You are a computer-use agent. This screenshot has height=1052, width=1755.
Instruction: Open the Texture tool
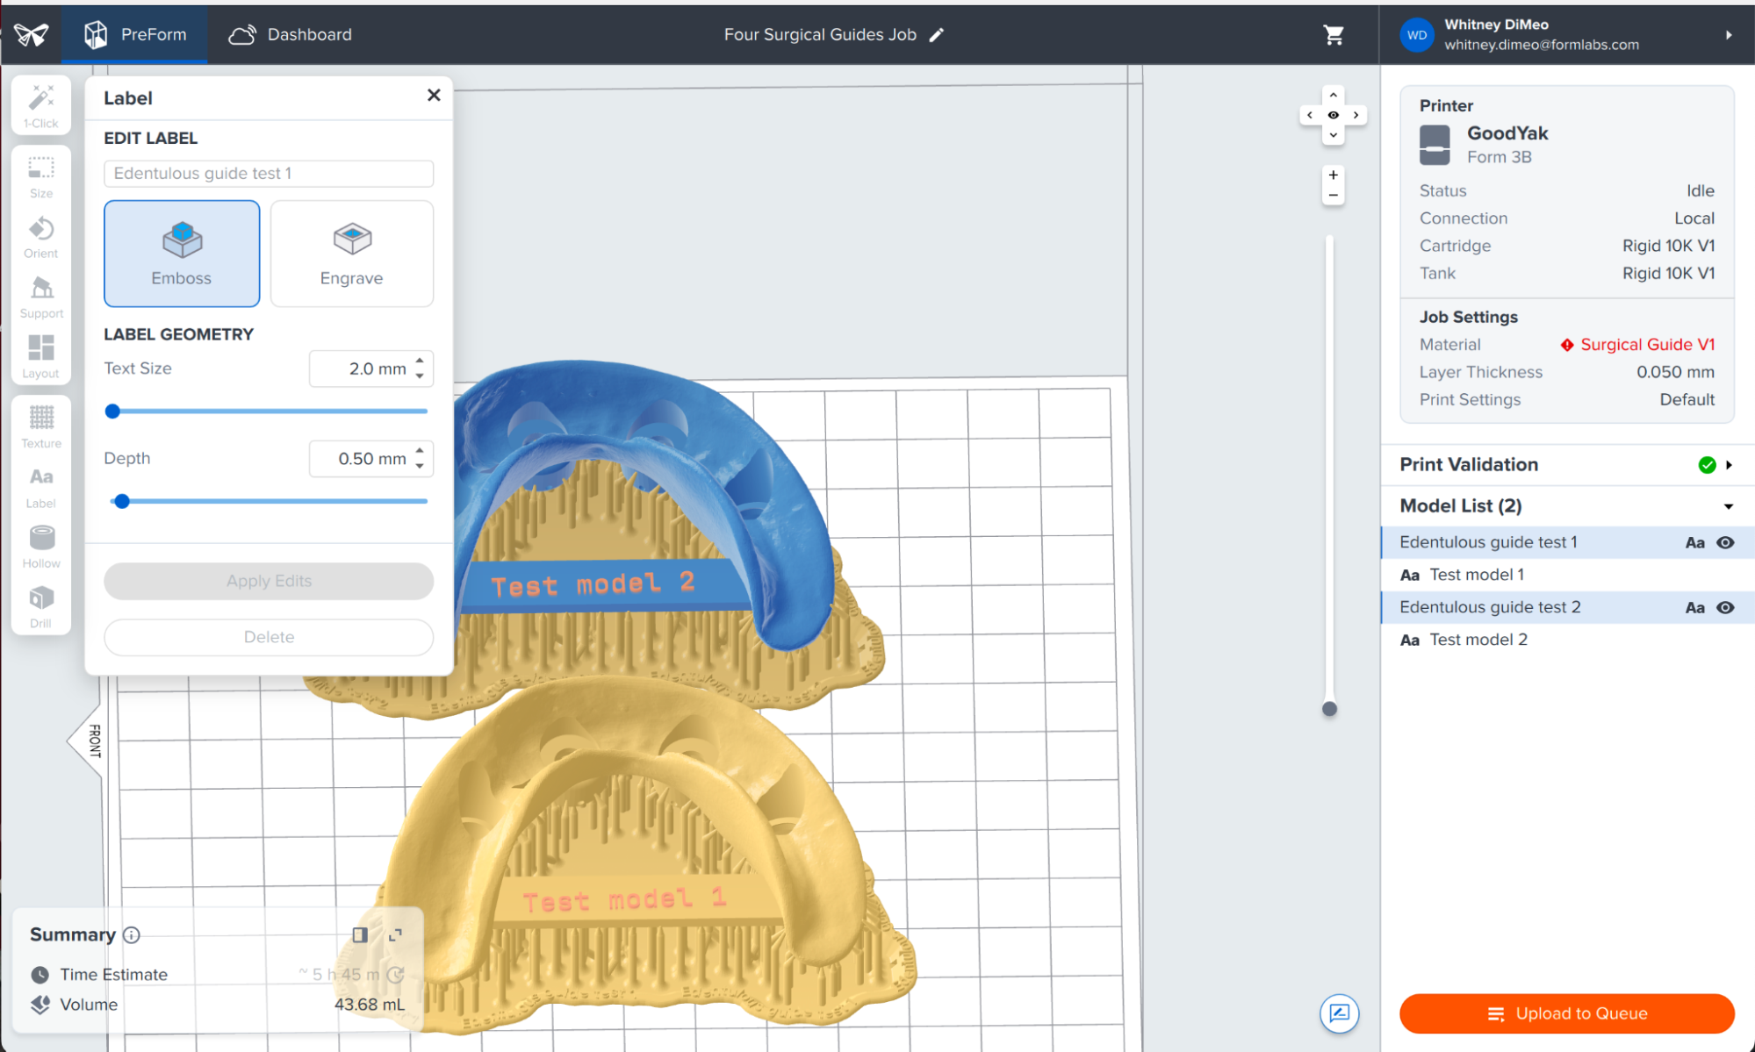[40, 427]
